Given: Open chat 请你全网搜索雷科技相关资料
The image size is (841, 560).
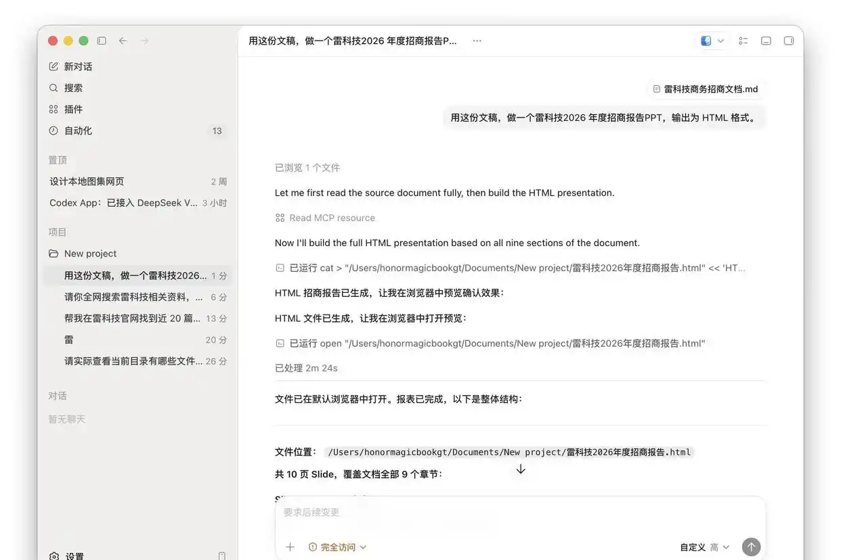Looking at the screenshot, I should (137, 297).
